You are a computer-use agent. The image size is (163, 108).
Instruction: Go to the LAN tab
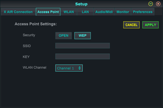(85, 12)
